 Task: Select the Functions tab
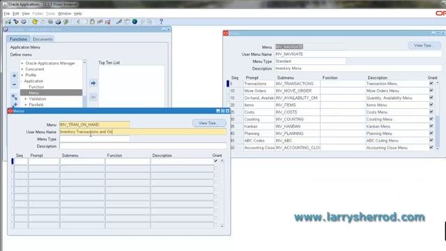(x=18, y=39)
